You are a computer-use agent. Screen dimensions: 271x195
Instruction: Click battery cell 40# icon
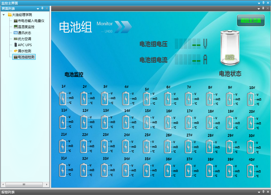(x=250, y=170)
